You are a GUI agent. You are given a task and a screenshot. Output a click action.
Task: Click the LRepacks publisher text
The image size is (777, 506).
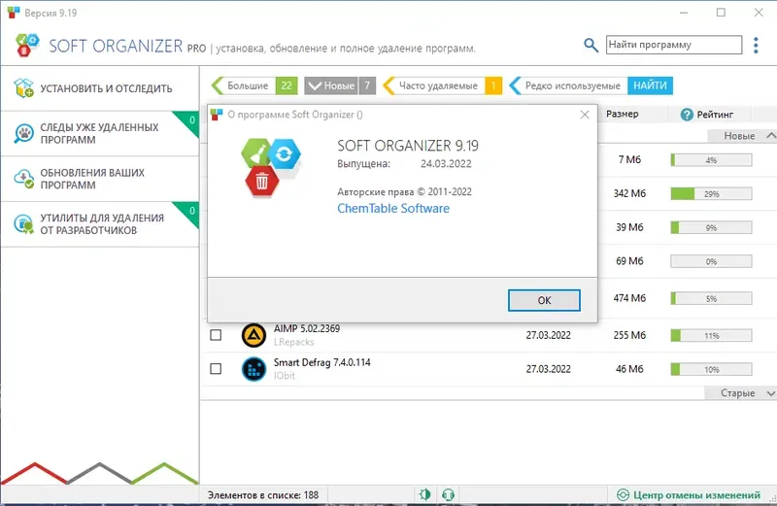tap(294, 342)
